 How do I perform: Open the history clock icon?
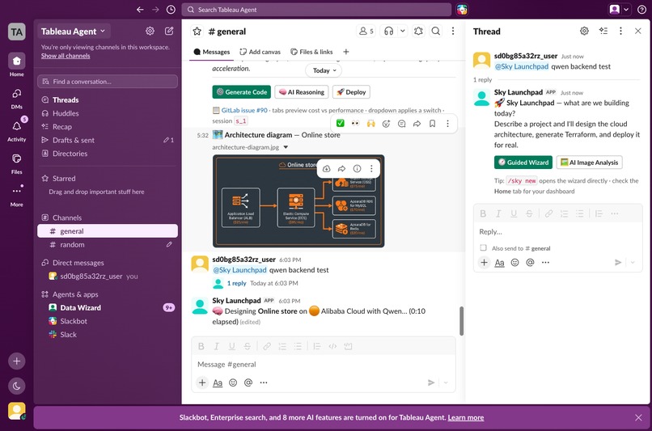171,10
